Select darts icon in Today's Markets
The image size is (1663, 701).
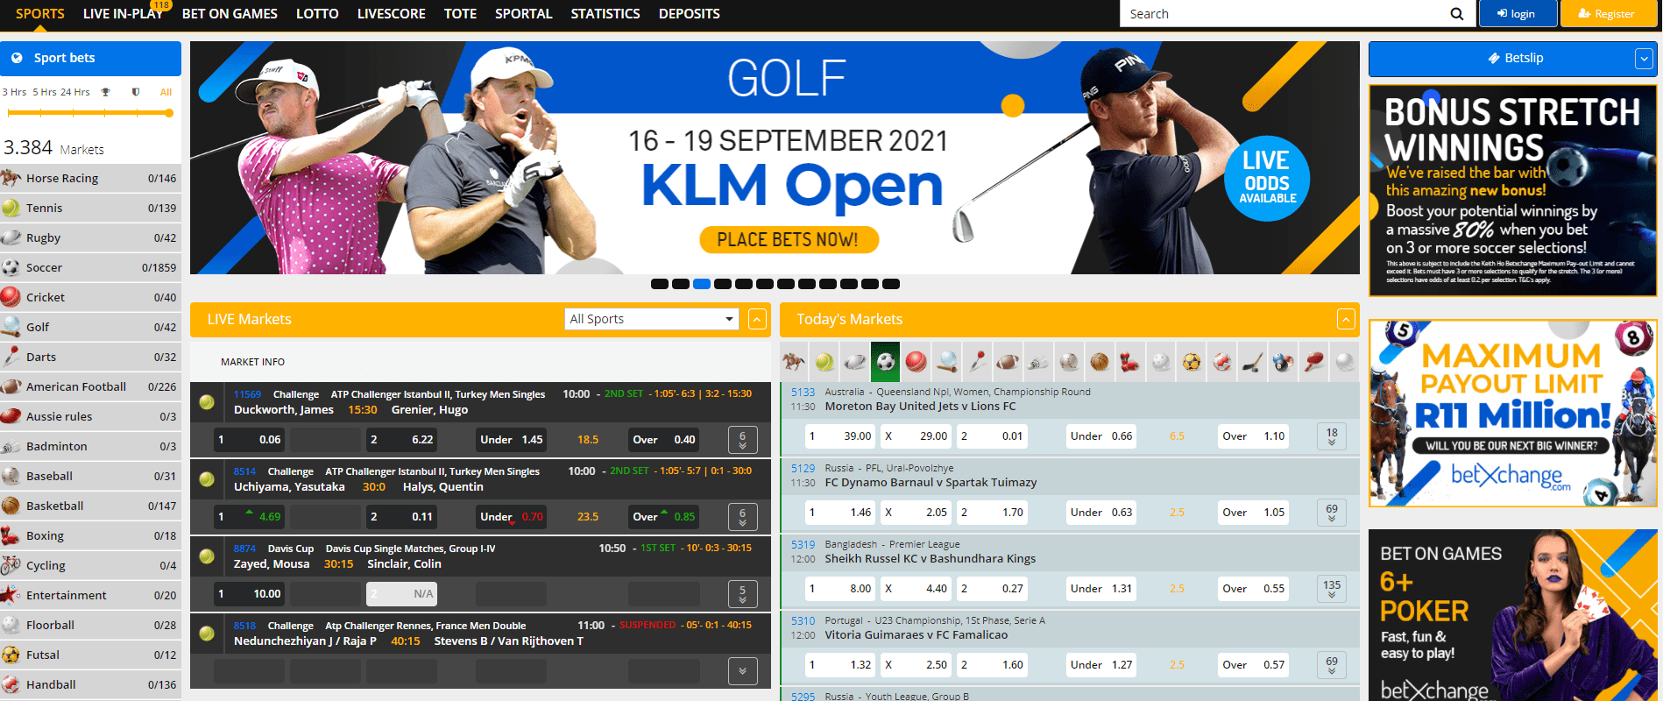[978, 362]
